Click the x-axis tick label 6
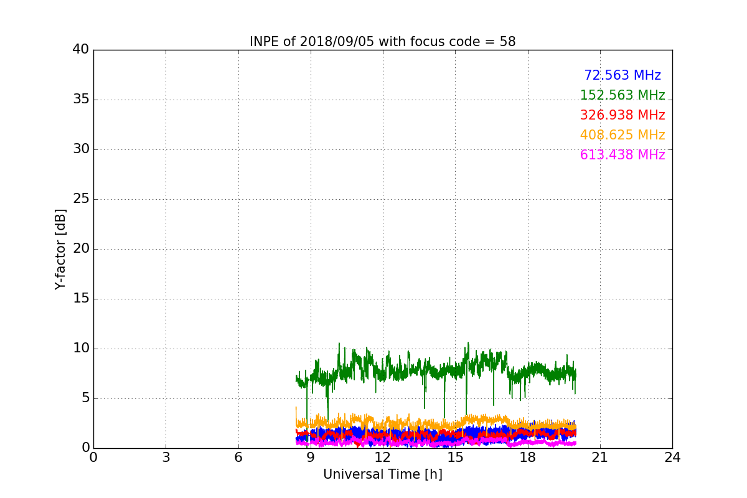747x498 pixels. point(238,458)
